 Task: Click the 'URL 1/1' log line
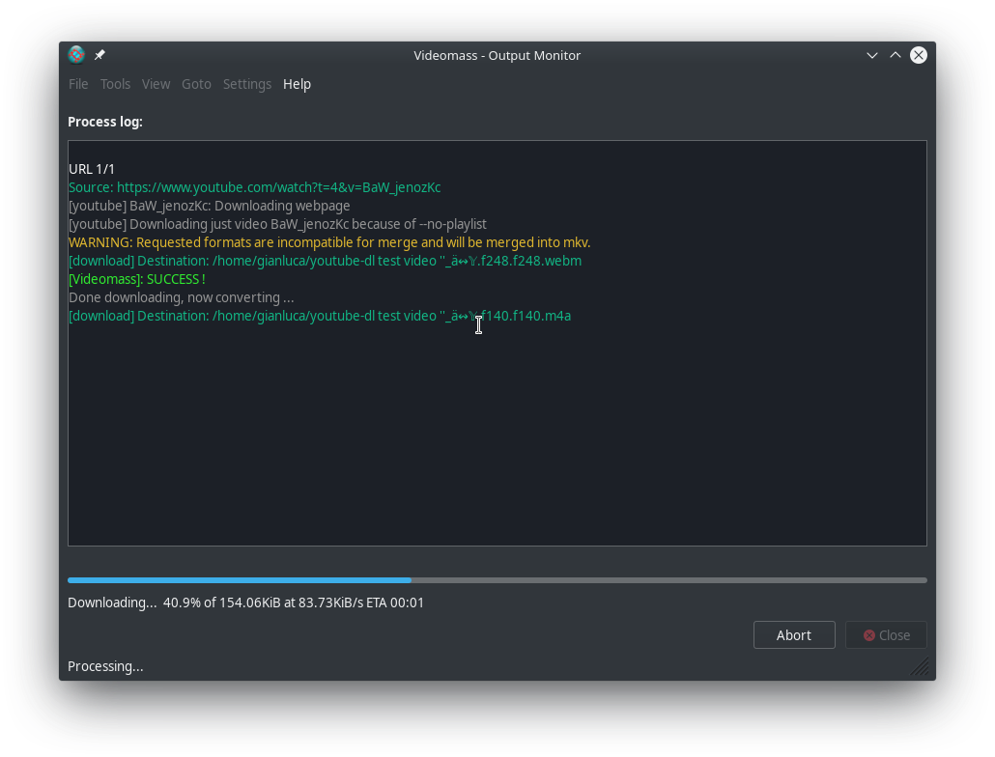[92, 169]
